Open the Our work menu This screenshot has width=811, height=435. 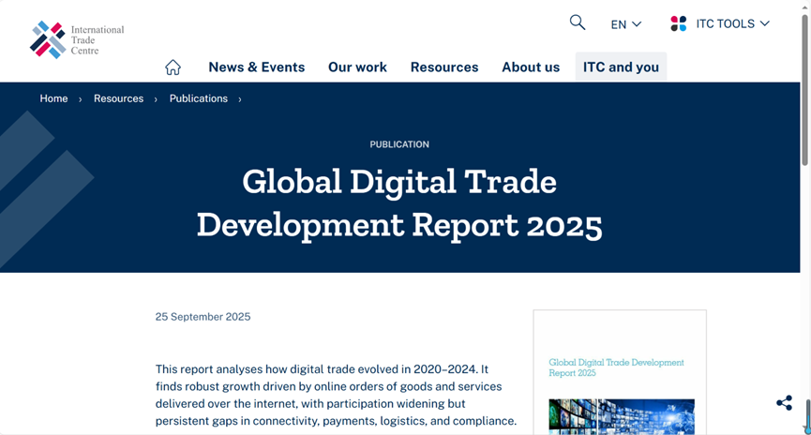tap(357, 67)
